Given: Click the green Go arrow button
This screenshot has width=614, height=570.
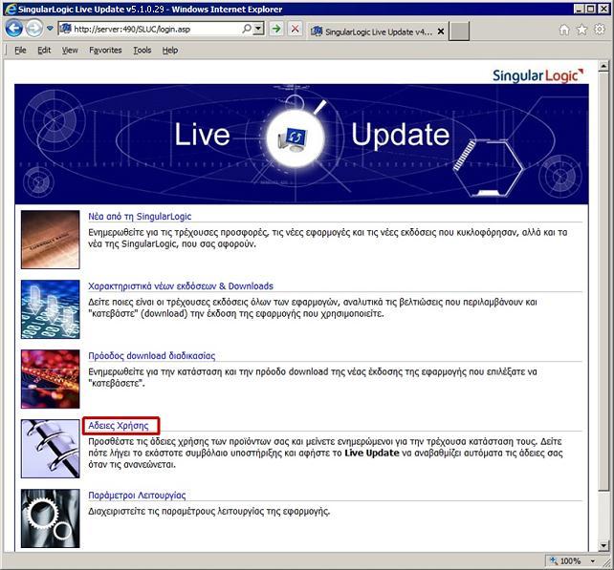Looking at the screenshot, I should click(x=276, y=29).
